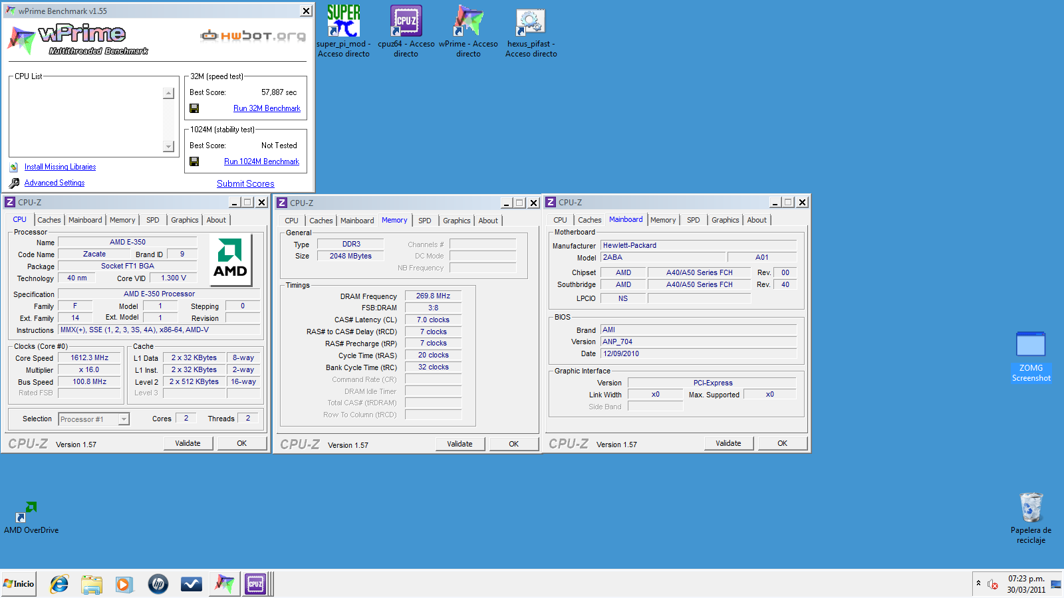Open the super_pi_mod desktop shortcut
Viewport: 1064px width, 598px height.
(344, 31)
